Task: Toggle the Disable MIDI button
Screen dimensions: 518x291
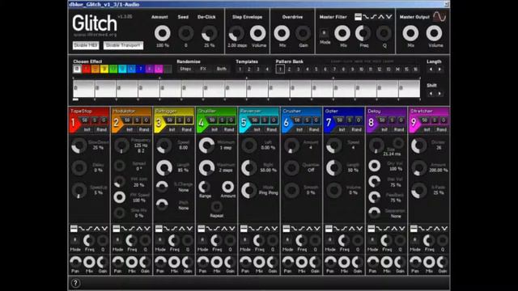Action: tap(86, 45)
